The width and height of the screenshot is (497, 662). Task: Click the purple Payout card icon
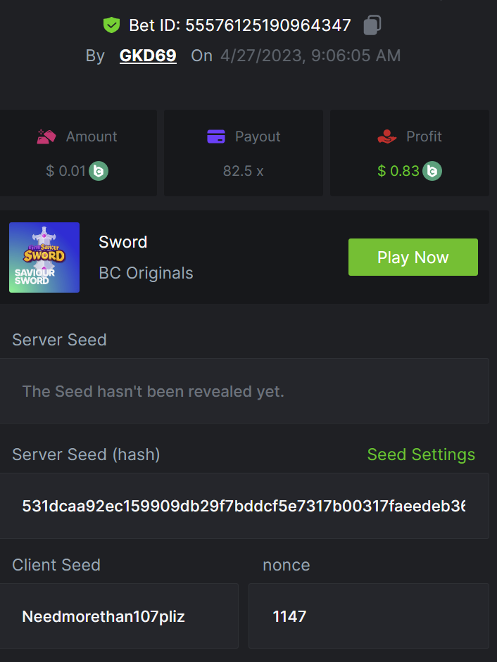pos(216,136)
